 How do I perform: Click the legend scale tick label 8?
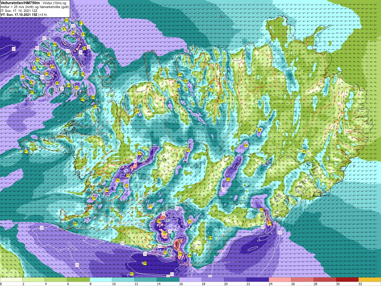tap(91, 284)
